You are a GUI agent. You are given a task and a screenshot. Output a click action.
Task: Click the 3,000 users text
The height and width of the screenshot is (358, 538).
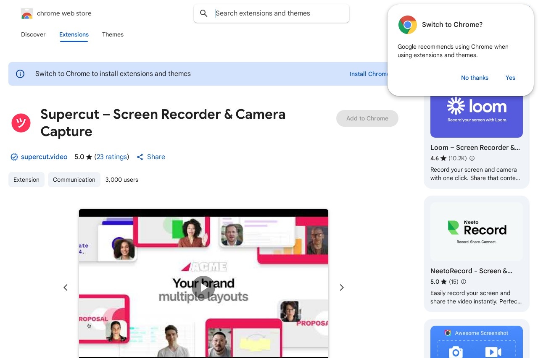click(122, 180)
